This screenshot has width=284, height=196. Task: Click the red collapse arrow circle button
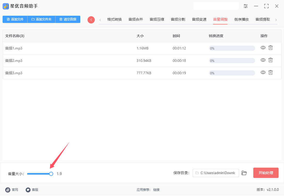point(91,20)
